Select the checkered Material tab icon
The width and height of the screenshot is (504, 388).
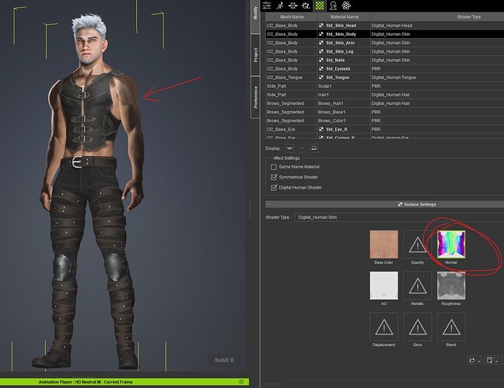(x=320, y=5)
